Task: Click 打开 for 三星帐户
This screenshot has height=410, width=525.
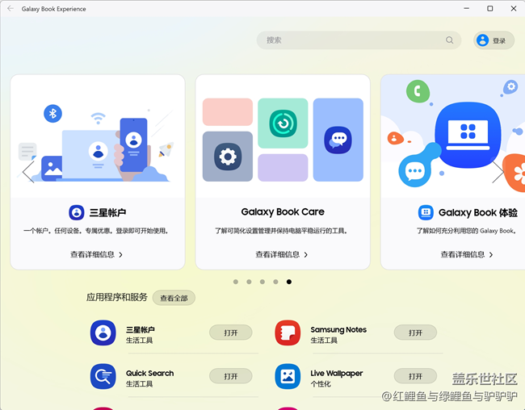Action: [231, 333]
